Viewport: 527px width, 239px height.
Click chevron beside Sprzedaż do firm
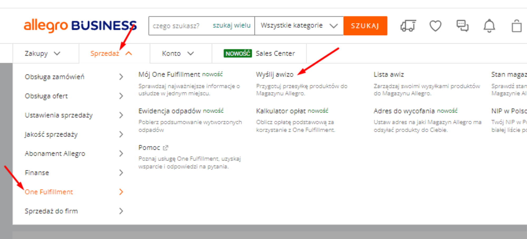pyautogui.click(x=121, y=211)
